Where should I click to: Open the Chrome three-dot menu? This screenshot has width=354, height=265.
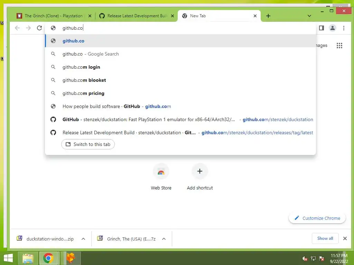click(344, 28)
